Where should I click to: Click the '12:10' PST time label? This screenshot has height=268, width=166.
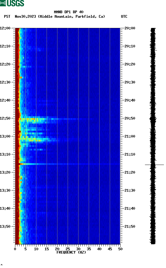pyautogui.click(x=5, y=46)
